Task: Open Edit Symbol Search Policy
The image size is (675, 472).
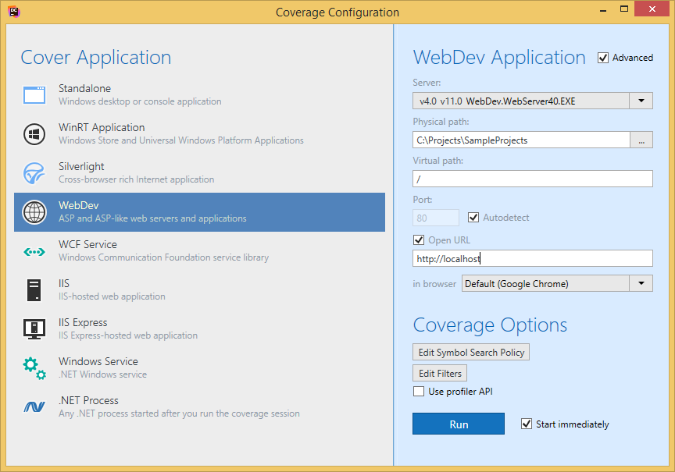Action: 471,353
